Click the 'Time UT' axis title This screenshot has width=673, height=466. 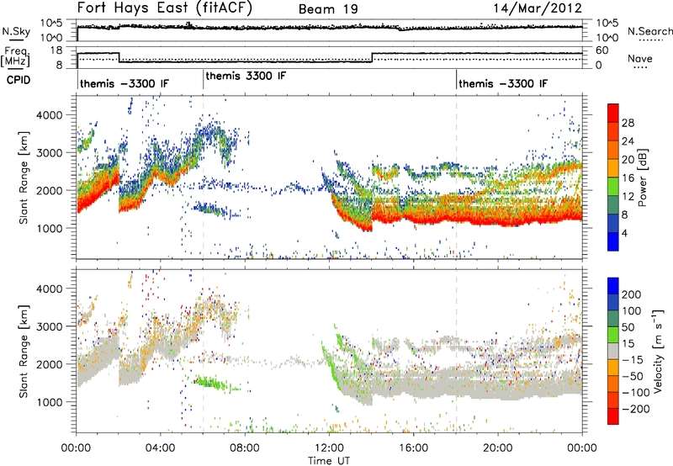pos(329,461)
